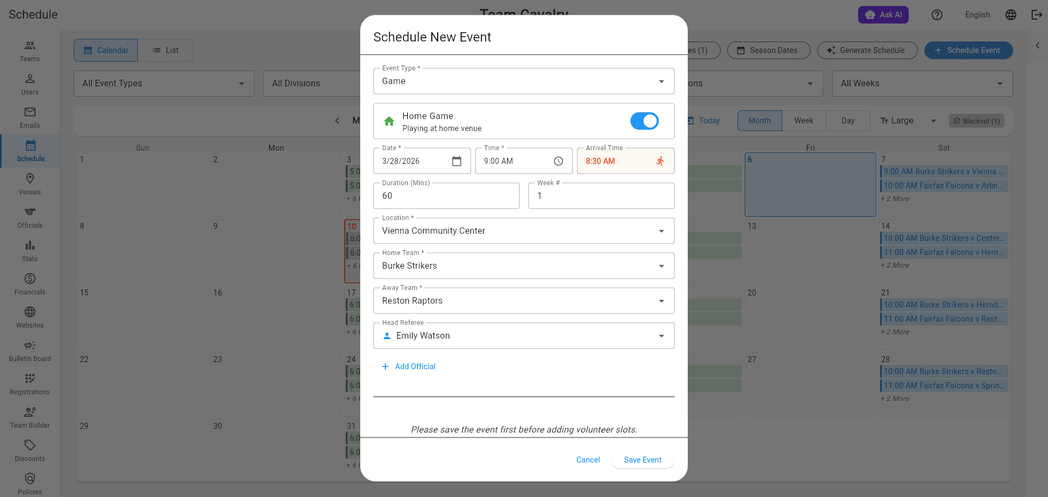1048x497 pixels.
Task: Click the Season Dates button
Action: pos(769,50)
